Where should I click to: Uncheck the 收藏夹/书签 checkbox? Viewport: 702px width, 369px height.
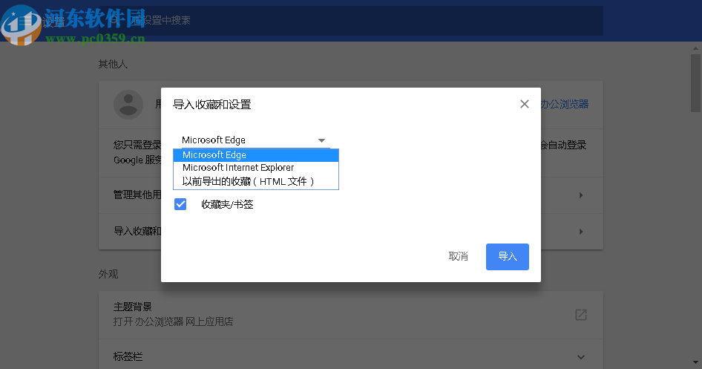click(x=180, y=204)
